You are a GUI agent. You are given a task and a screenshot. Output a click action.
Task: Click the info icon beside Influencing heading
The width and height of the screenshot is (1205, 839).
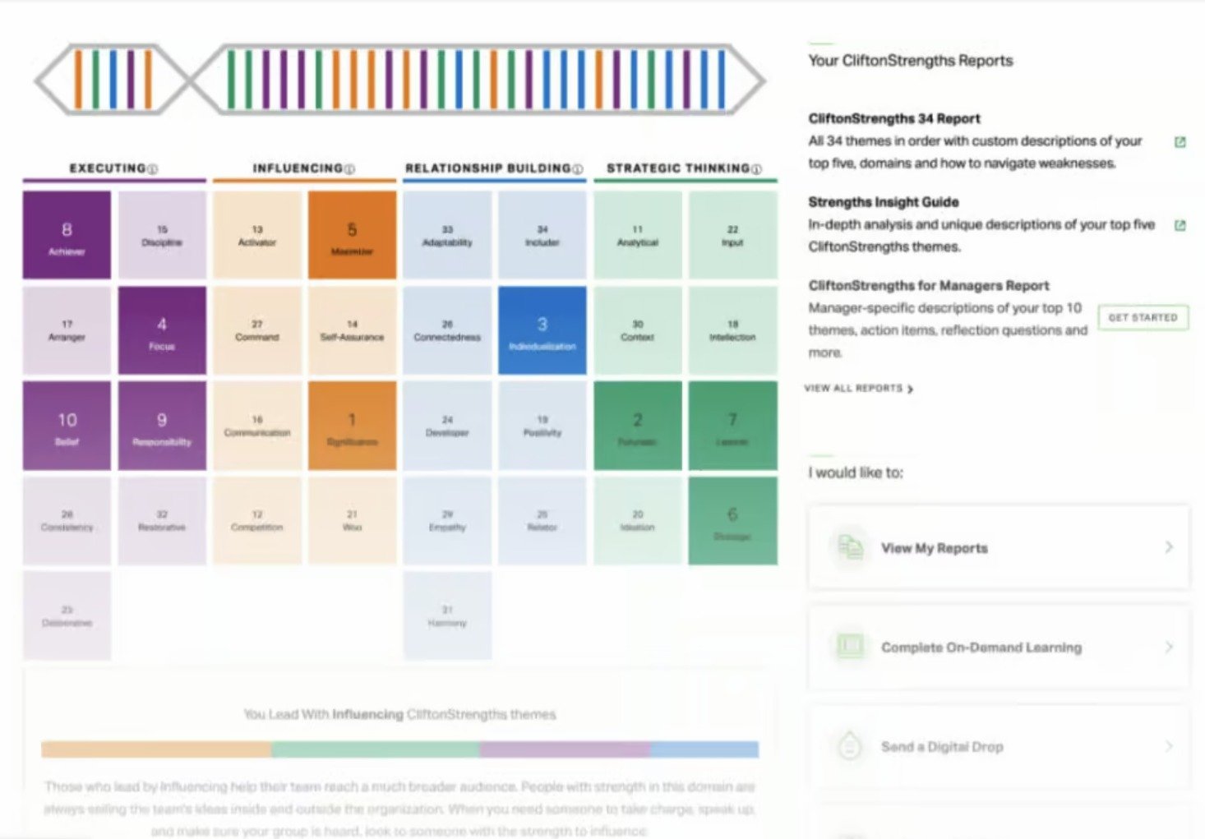[349, 169]
